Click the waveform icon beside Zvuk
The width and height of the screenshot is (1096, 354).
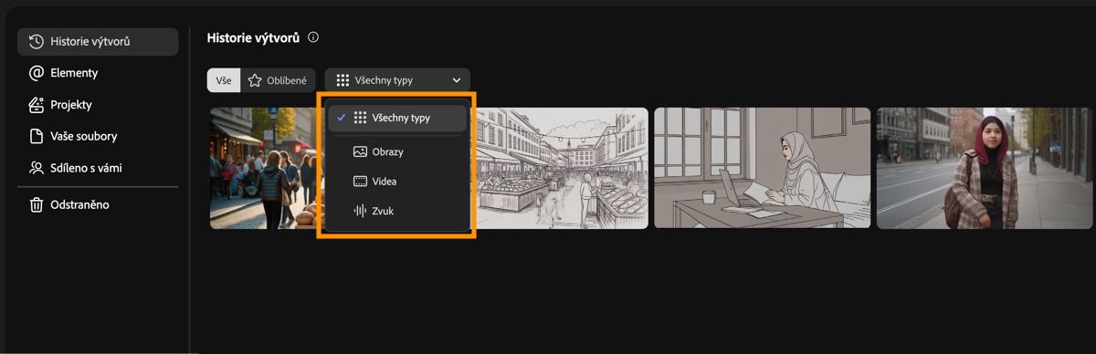(x=360, y=211)
